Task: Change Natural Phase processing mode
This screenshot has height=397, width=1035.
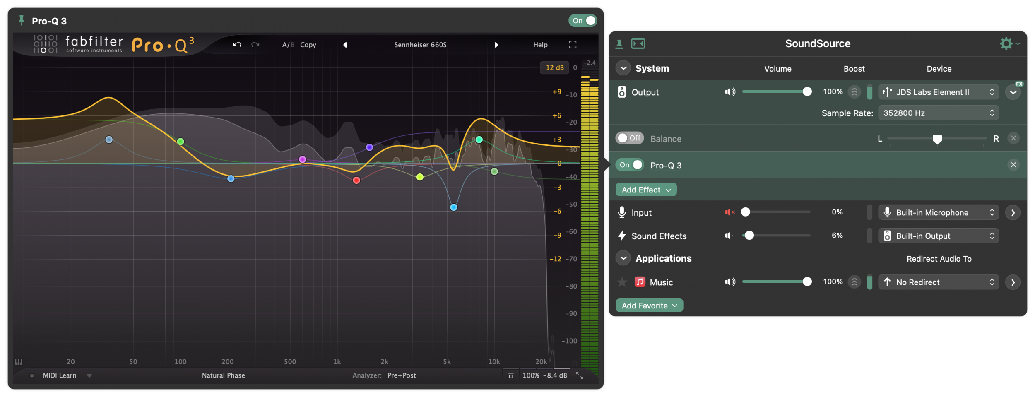Action: (224, 375)
